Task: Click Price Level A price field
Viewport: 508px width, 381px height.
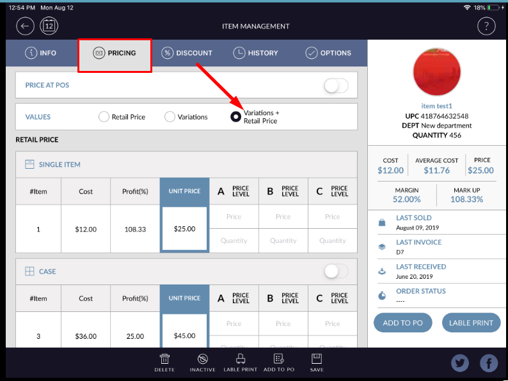Action: 234,217
